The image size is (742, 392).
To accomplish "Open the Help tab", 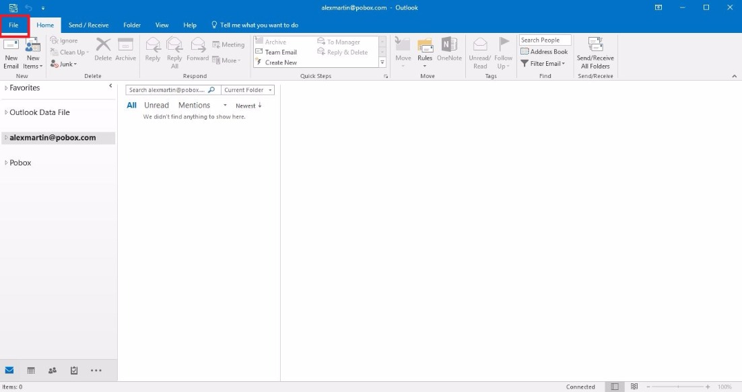I will (x=190, y=25).
